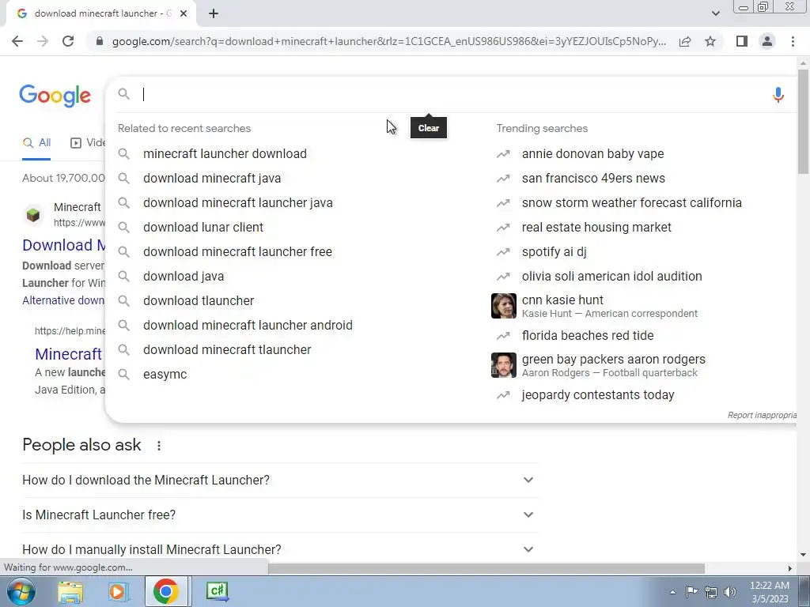Click the Kasie Hunt thumbnail photo
The height and width of the screenshot is (607, 810).
pyautogui.click(x=504, y=306)
